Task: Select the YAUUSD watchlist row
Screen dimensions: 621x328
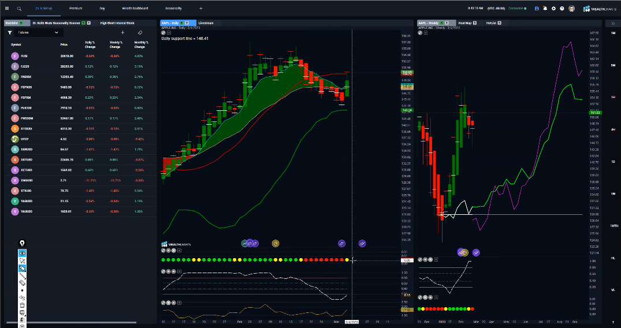Action: coord(79,211)
